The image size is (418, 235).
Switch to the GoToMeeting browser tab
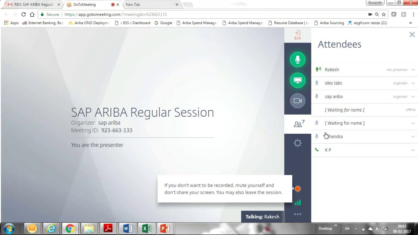92,5
